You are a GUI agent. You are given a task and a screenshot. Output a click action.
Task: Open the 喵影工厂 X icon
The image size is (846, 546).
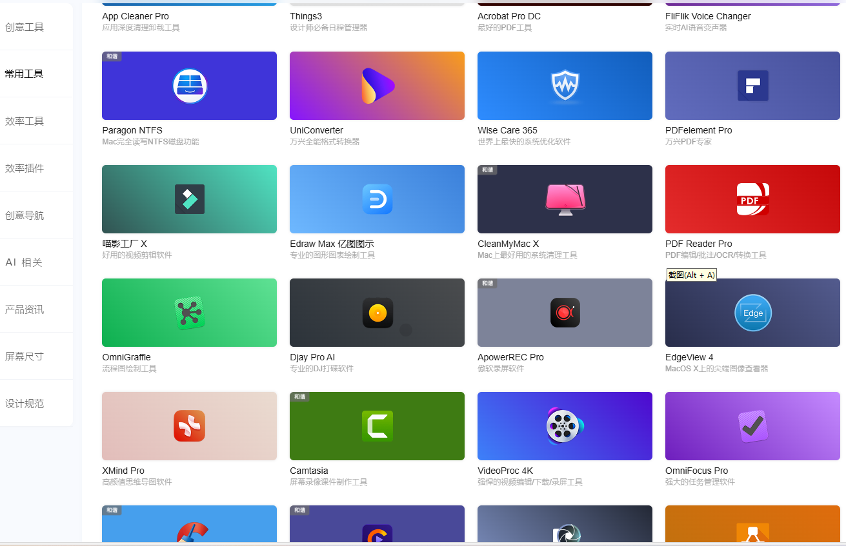190,199
